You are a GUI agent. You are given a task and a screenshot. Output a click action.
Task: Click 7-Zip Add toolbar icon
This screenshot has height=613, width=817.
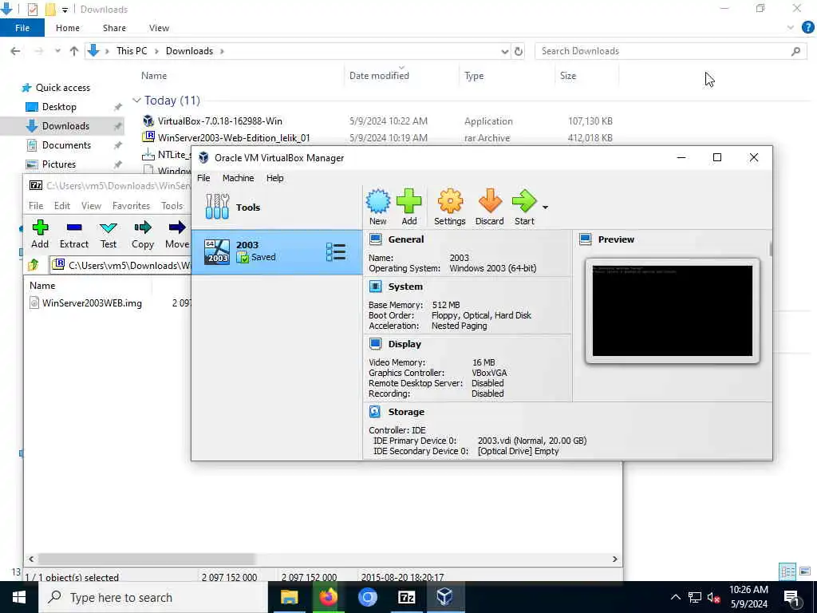[40, 234]
